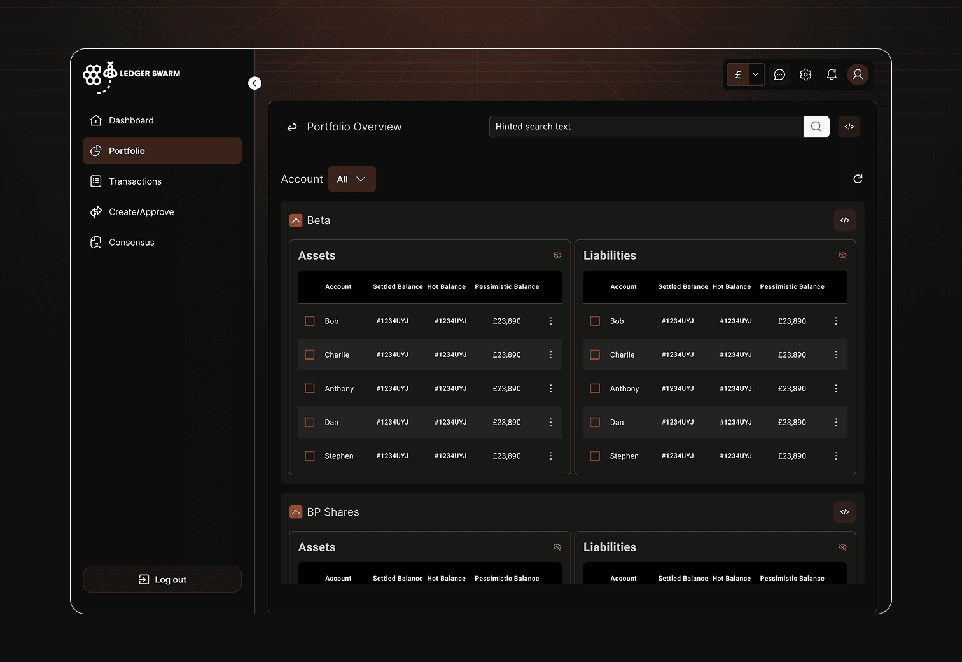
Task: Select the Create/Approve icon in sidebar
Action: tap(95, 211)
